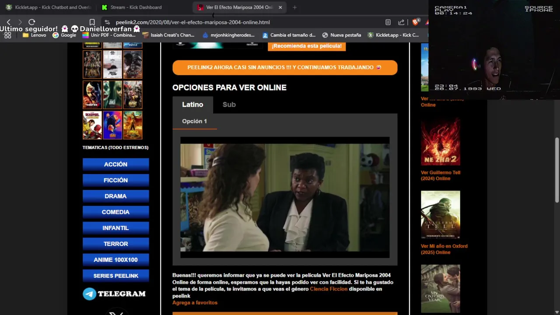
Task: Click the OPCIONES PARA VER ONLINE heading
Action: tap(229, 87)
